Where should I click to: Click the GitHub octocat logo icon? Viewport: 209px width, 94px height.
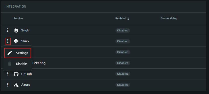click(x=16, y=74)
